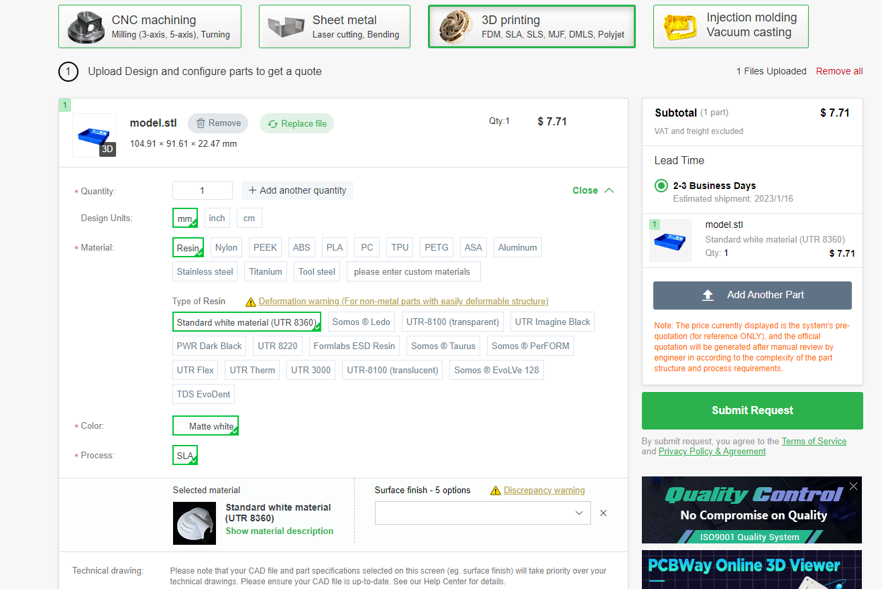Open the Surface finish dropdown
The width and height of the screenshot is (882, 589).
483,513
